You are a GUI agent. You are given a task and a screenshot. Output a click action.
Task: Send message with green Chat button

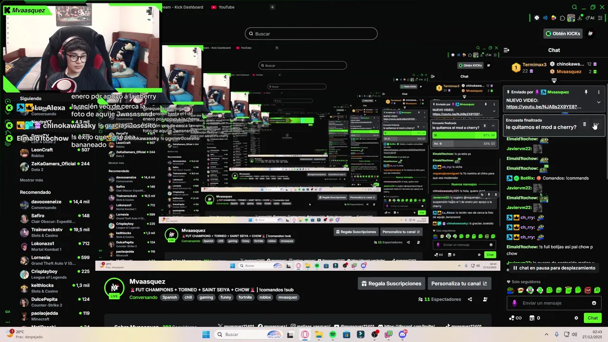(593, 318)
